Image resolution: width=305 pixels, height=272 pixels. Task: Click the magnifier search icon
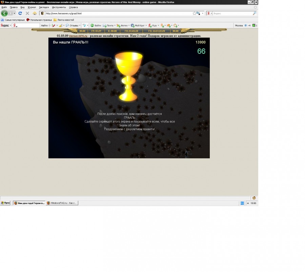coord(255,14)
